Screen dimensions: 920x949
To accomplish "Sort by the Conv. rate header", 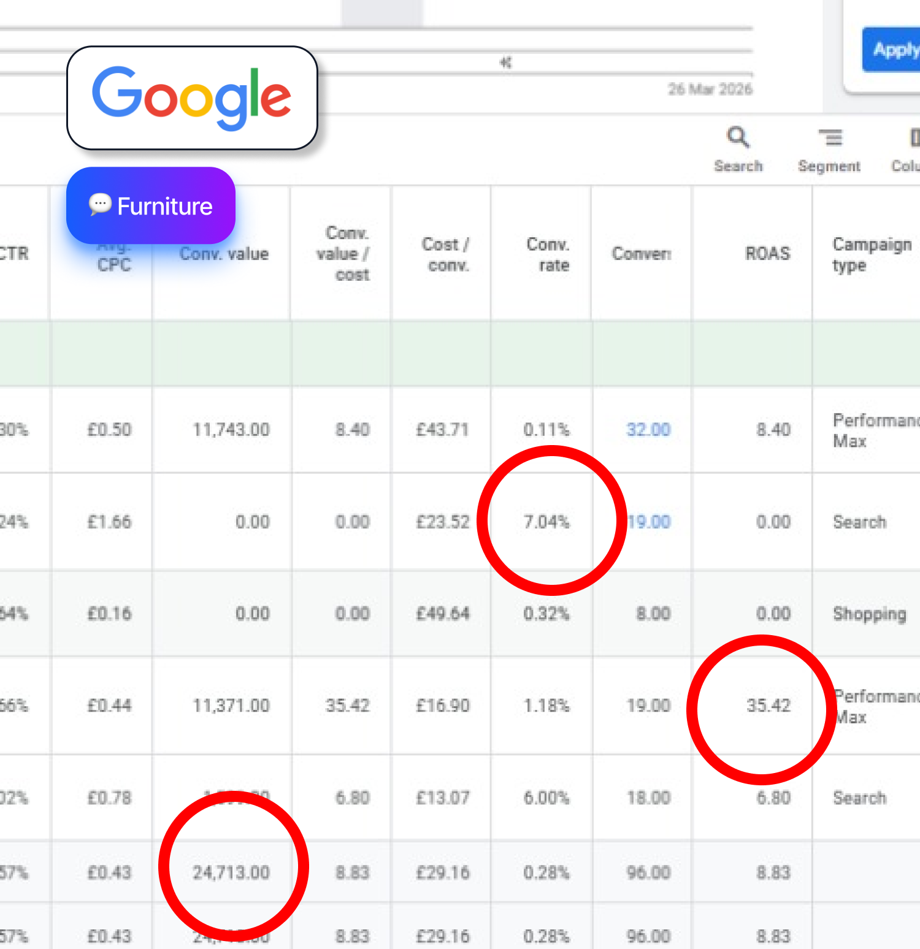I will pyautogui.click(x=548, y=254).
